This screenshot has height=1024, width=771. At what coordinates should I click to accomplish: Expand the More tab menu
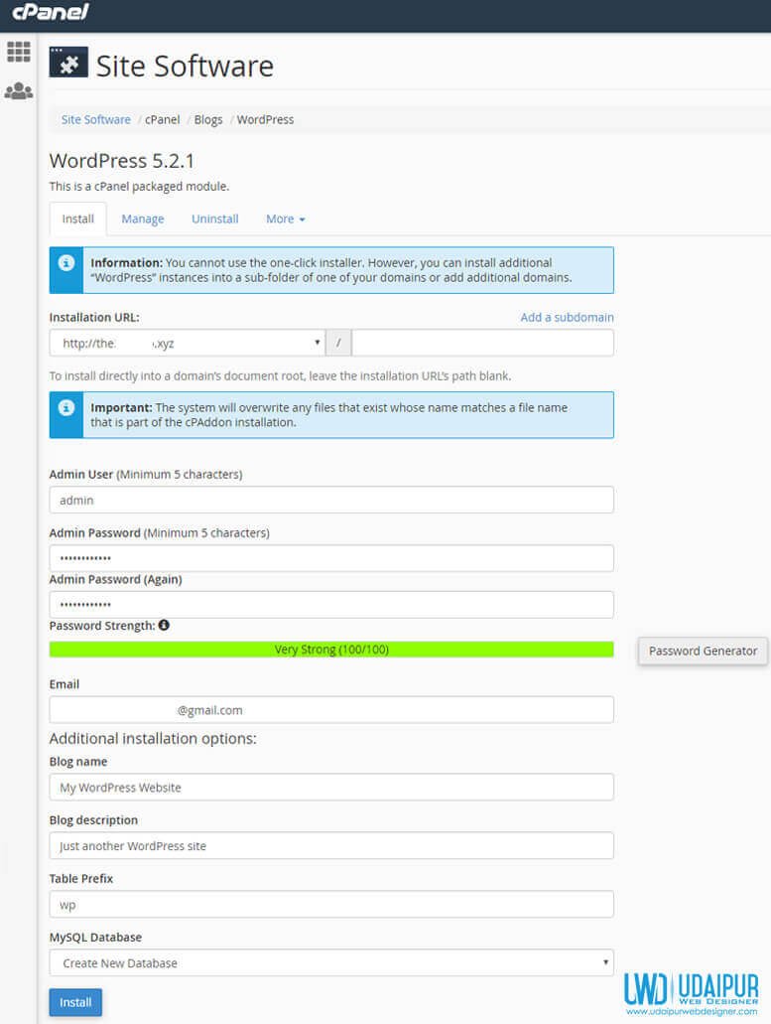[285, 219]
